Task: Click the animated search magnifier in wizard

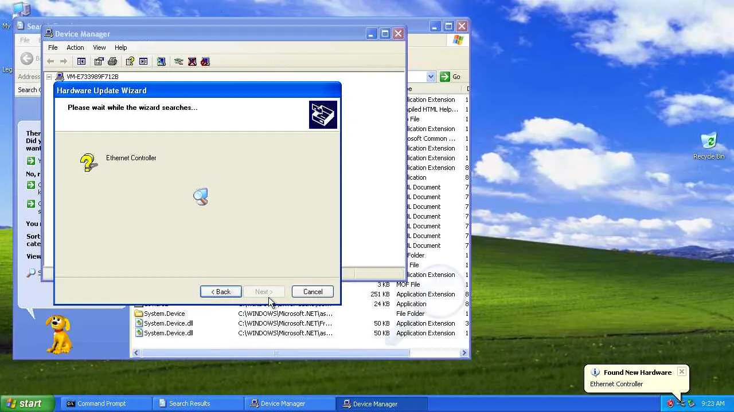Action: click(201, 197)
